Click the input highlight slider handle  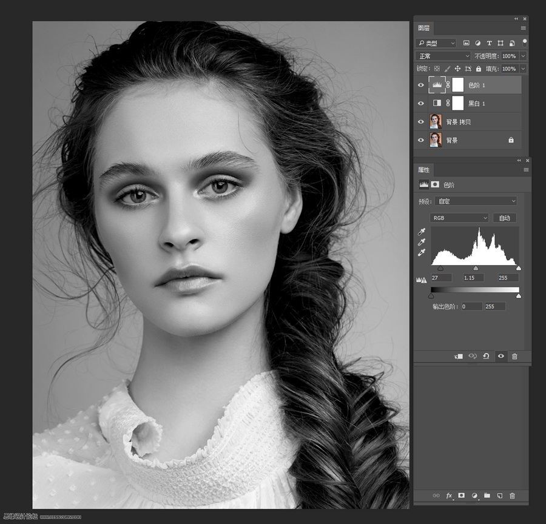[519, 268]
